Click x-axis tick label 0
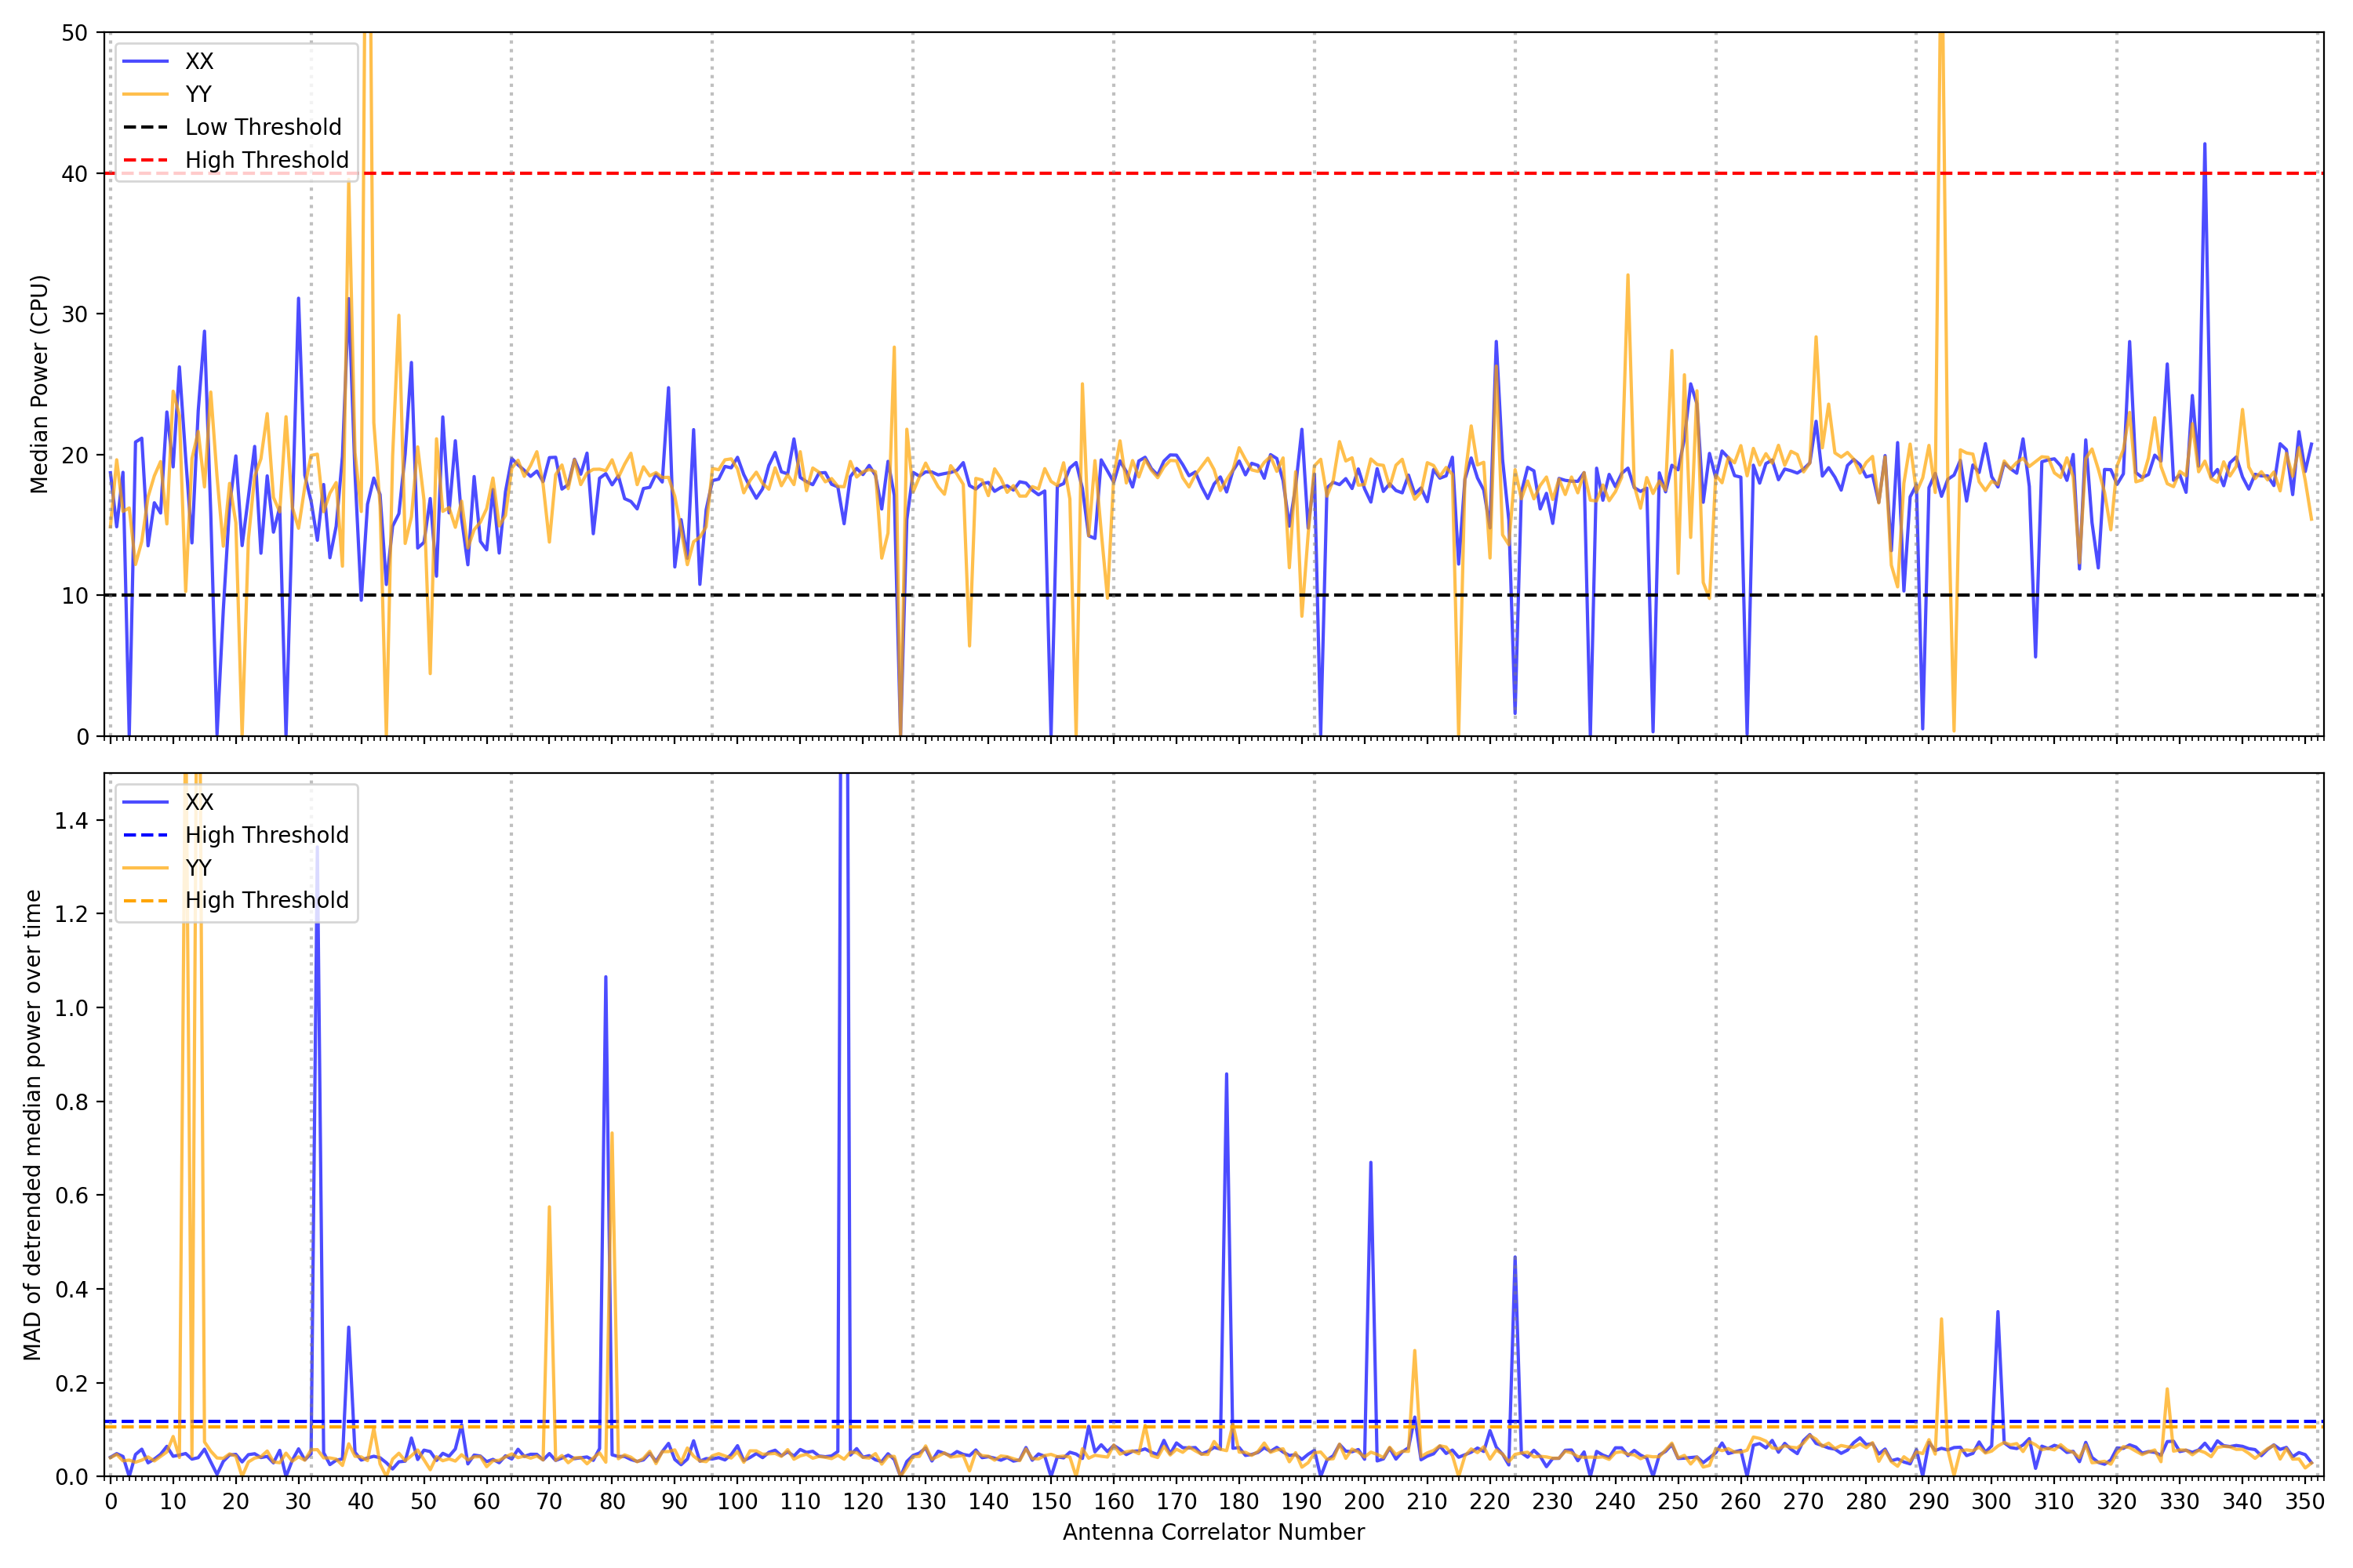This screenshot has height=1568, width=2353. point(111,1502)
